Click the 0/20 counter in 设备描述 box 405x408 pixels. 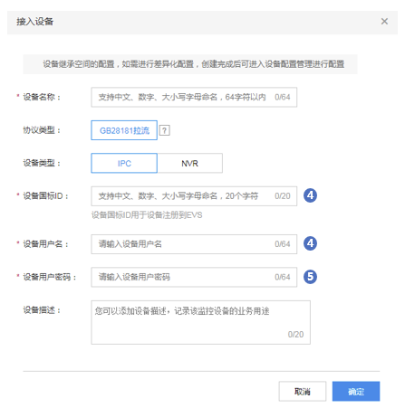tap(295, 334)
